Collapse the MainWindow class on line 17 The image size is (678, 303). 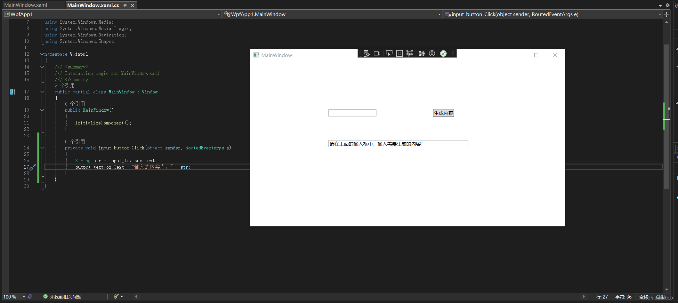point(42,92)
